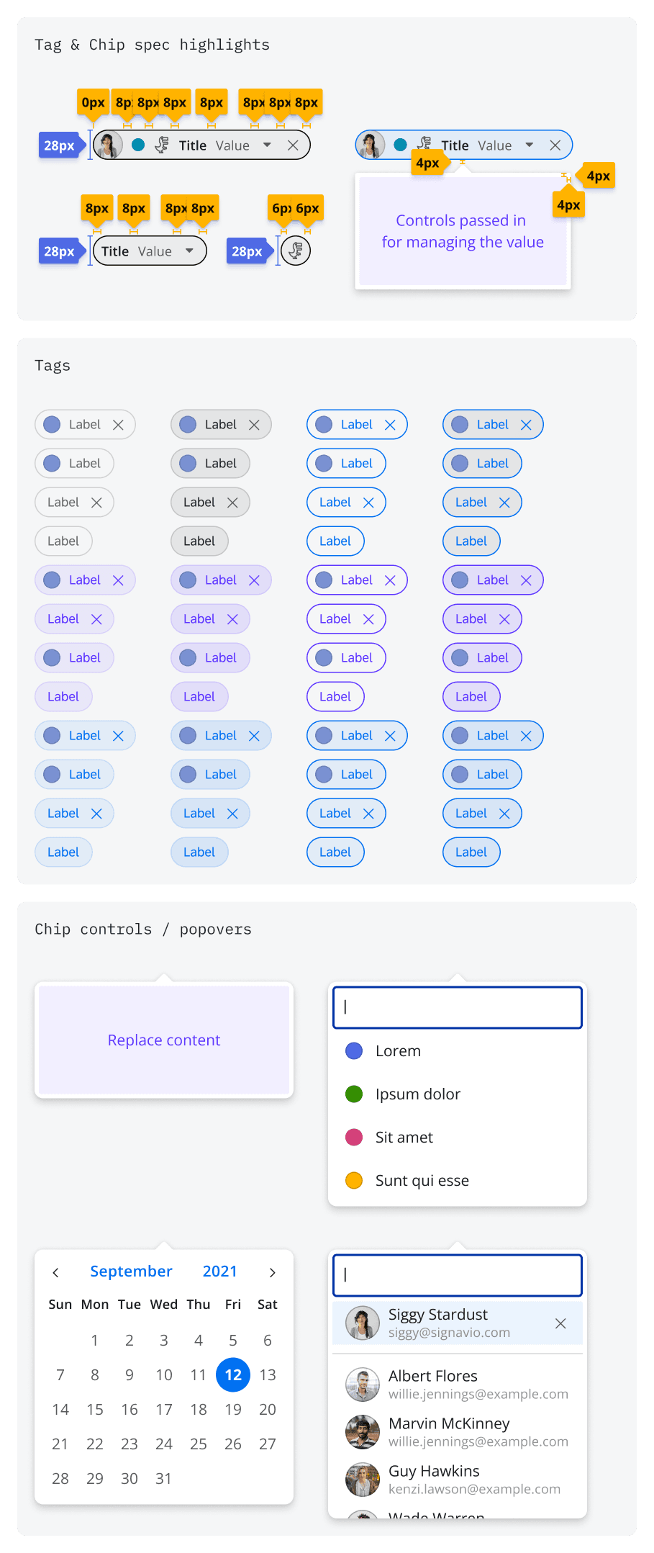Click the search input above Lorem list

tap(458, 1007)
